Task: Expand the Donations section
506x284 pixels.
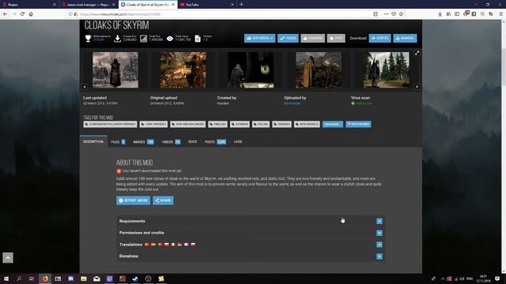Action: coord(379,256)
